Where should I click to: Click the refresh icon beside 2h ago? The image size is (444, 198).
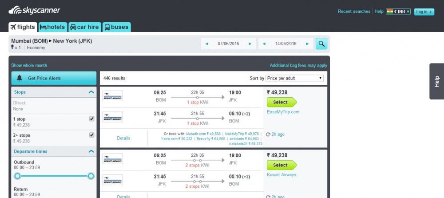click(x=268, y=134)
